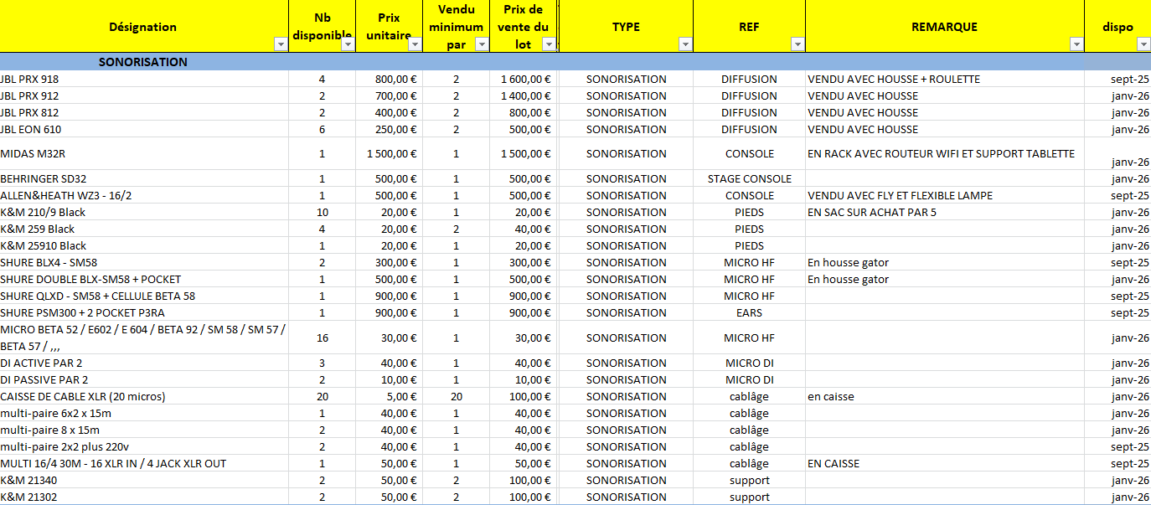The height and width of the screenshot is (505, 1151).
Task: Click the 1 600,00 € lot price cell
Action: coord(524,79)
